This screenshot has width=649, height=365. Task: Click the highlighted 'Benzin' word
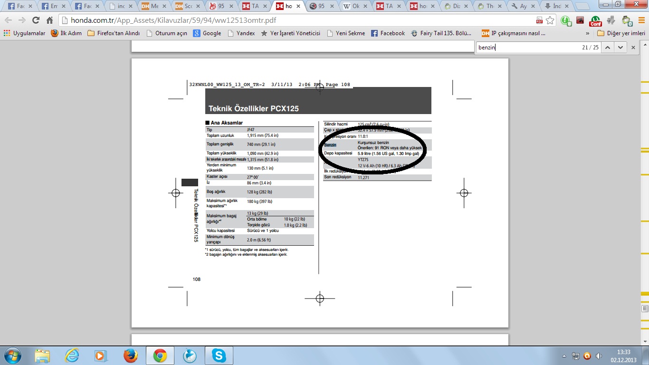tap(330, 144)
